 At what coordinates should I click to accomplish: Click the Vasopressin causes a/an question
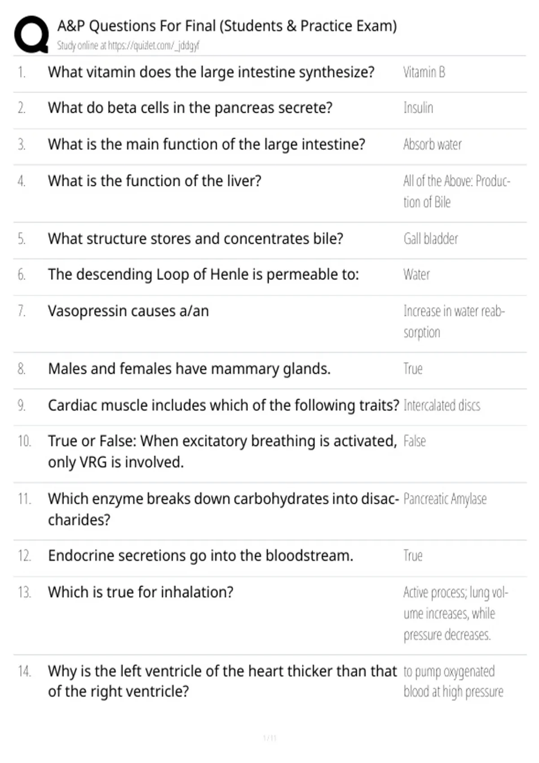point(128,311)
